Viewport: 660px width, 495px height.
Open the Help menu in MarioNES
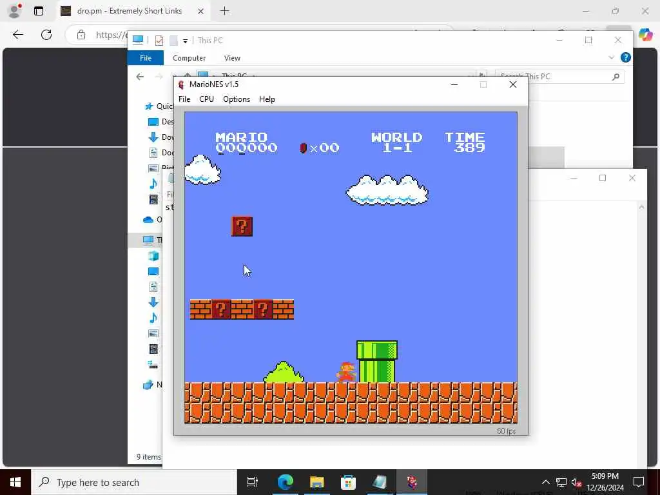(267, 99)
